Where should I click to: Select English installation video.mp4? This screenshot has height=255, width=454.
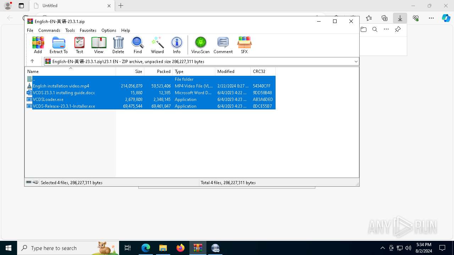(151, 86)
